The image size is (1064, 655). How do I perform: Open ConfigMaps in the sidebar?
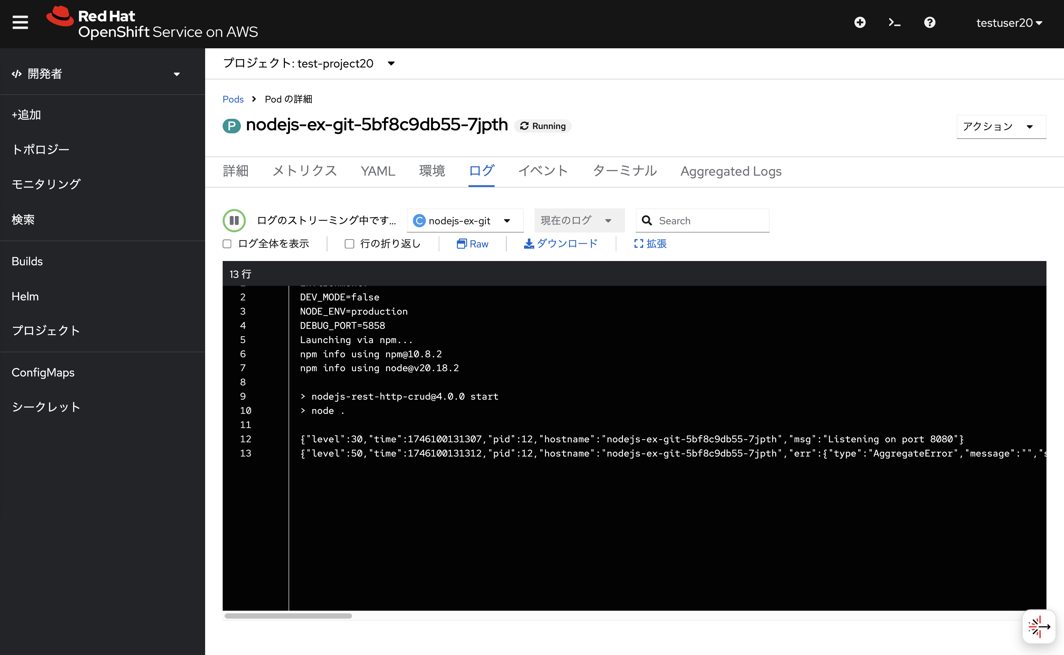102,372
